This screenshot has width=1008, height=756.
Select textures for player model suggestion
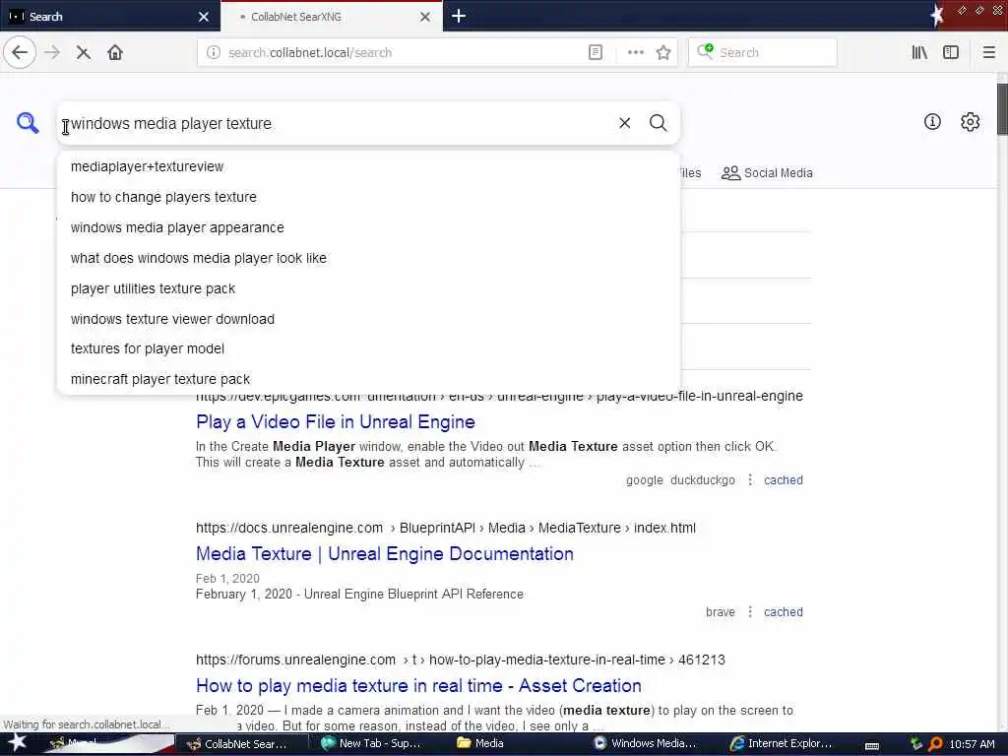coord(368,349)
